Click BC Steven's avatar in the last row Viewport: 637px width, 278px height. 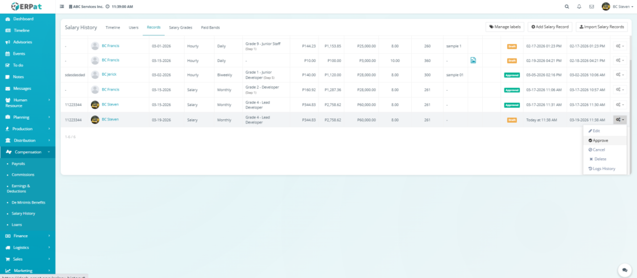point(95,120)
